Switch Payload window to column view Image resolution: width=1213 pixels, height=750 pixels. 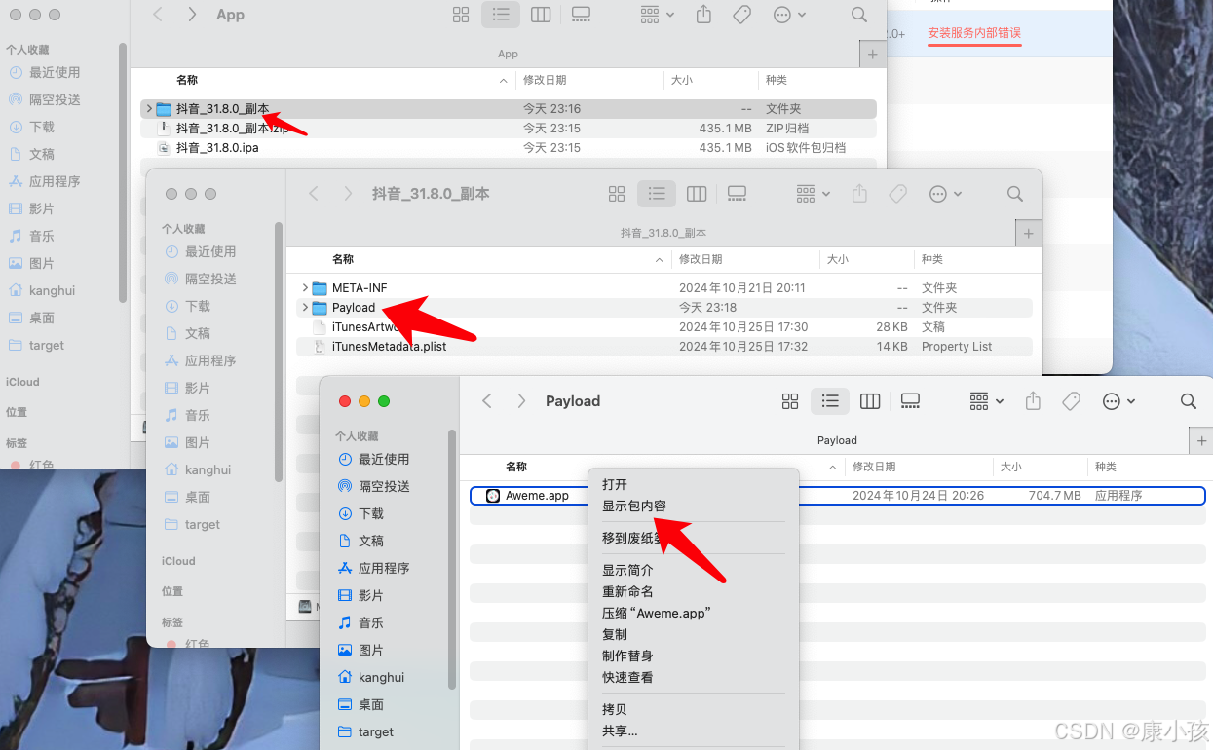pos(870,401)
